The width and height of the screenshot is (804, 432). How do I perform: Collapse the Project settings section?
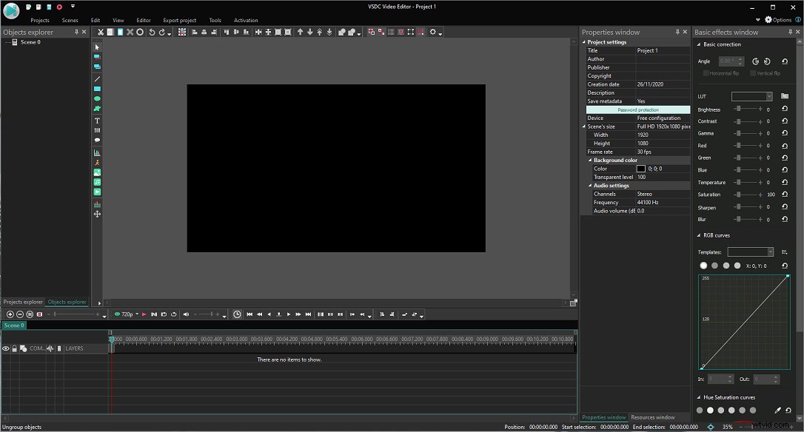tap(584, 41)
